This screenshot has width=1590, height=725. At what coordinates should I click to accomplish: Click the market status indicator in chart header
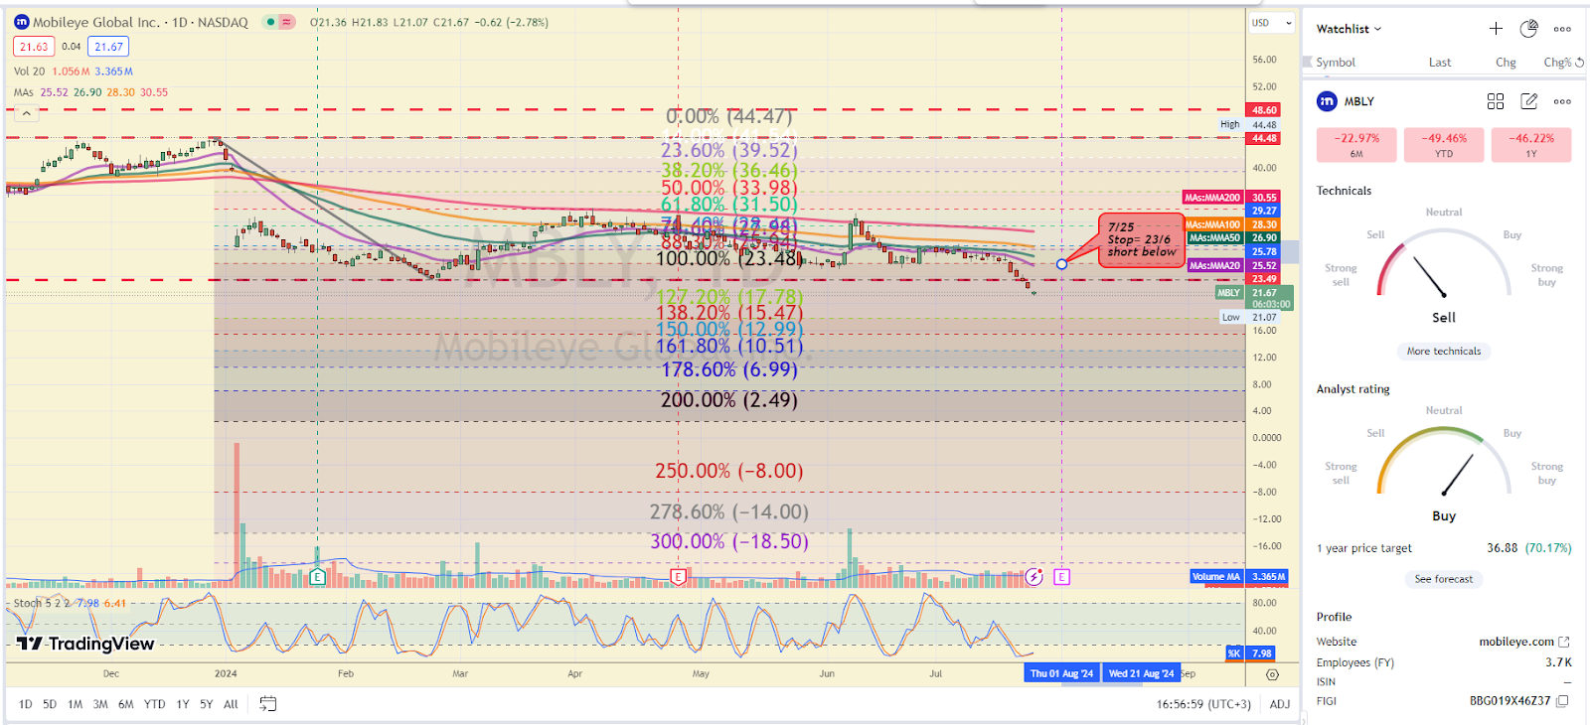tap(269, 22)
